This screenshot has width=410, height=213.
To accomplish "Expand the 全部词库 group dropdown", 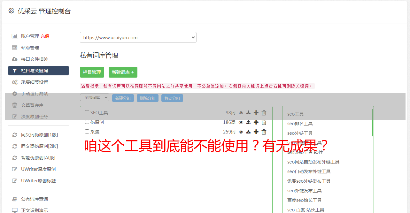I will (x=95, y=98).
